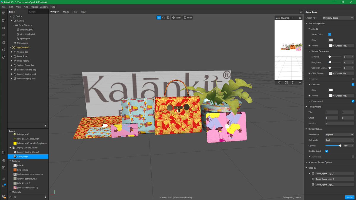Click the upload export icon
The image size is (356, 200).
click(x=4, y=168)
